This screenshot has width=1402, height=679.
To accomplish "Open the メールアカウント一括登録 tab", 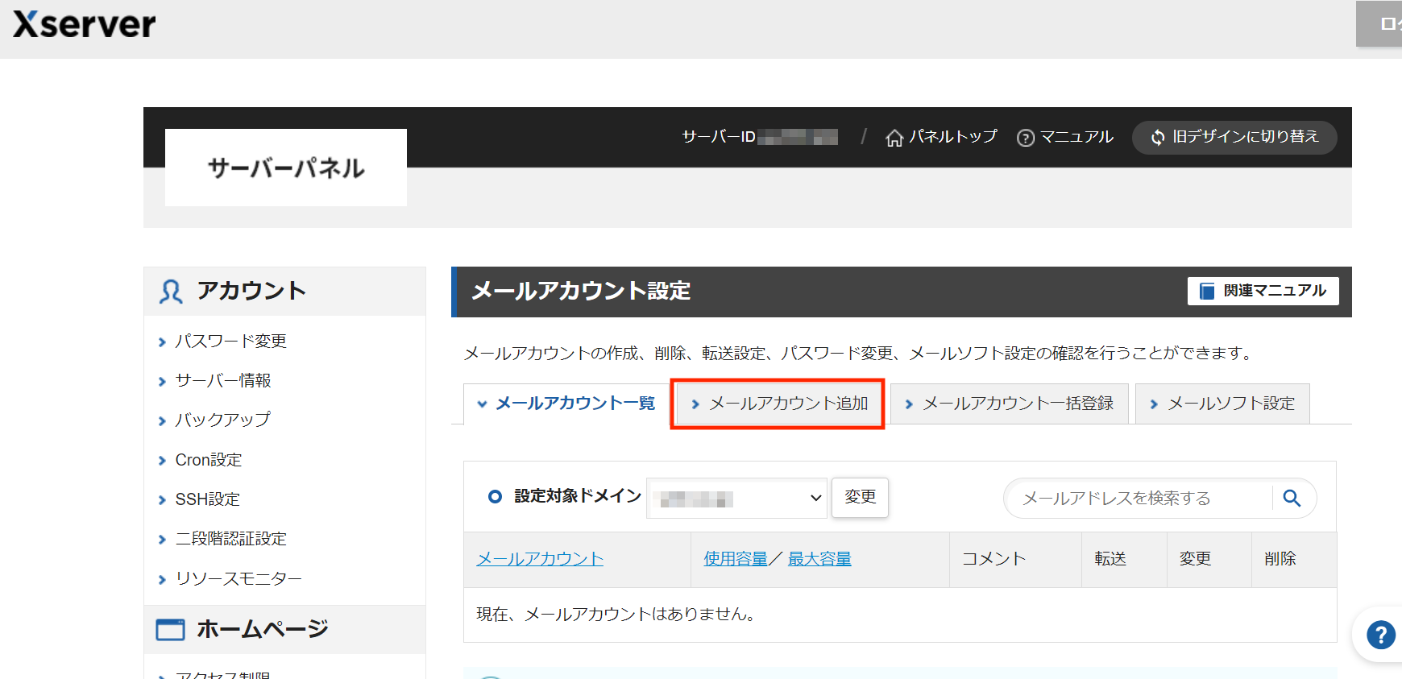I will tap(1009, 404).
